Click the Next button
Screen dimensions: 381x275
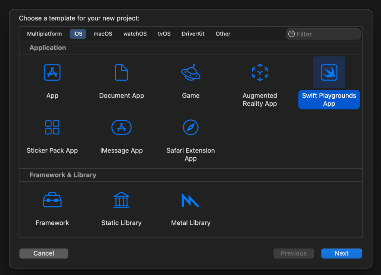point(342,253)
